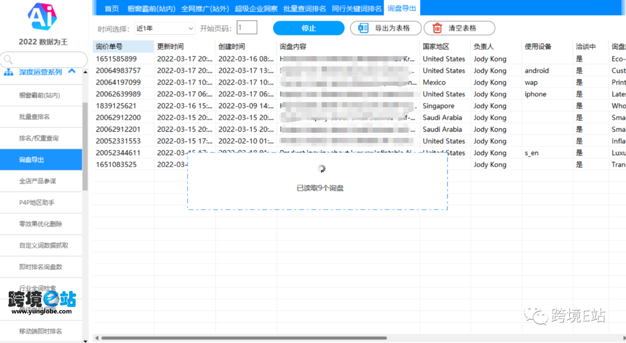Image resolution: width=626 pixels, height=343 pixels.
Task: Collapse the 深度运营系列 section chevron
Action: 72,71
